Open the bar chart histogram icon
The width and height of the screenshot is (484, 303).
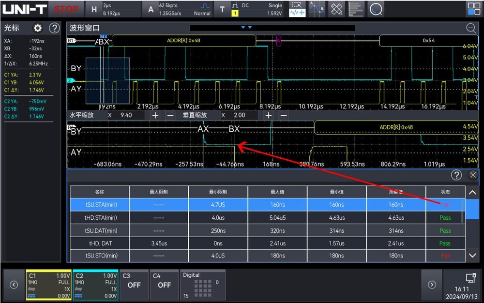pyautogui.click(x=356, y=9)
